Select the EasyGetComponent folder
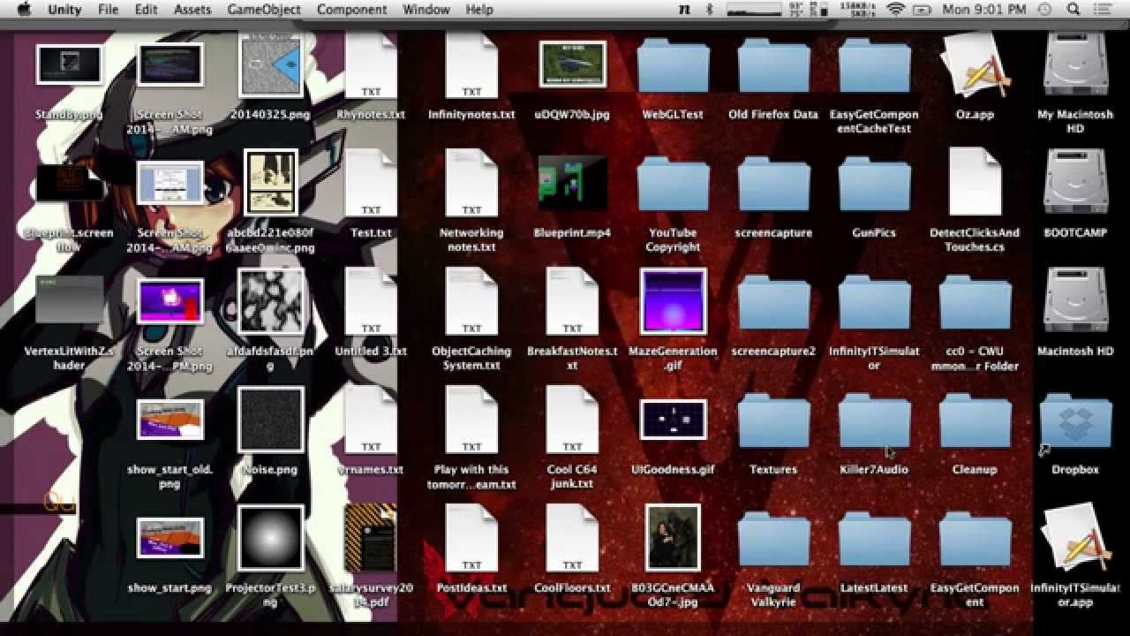Viewport: 1130px width, 636px height. click(x=975, y=539)
